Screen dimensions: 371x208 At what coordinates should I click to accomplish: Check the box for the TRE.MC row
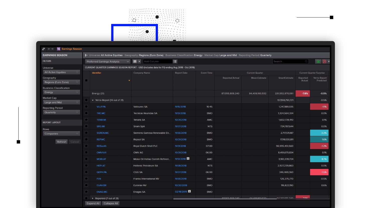point(86,113)
